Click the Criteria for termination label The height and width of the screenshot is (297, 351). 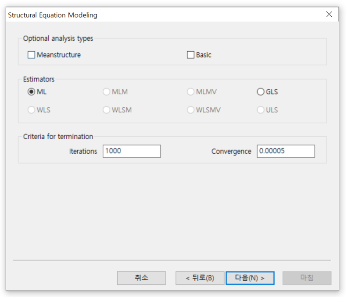58,137
